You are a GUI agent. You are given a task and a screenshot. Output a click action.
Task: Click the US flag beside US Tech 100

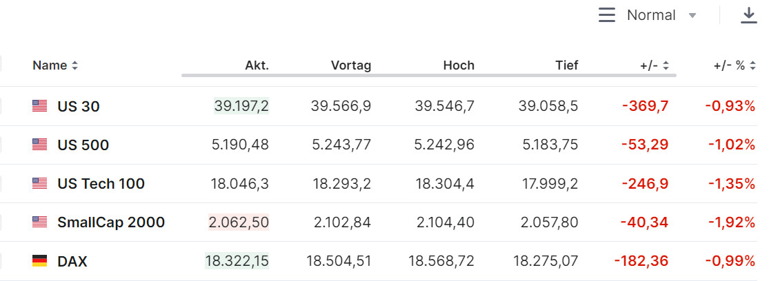(39, 184)
